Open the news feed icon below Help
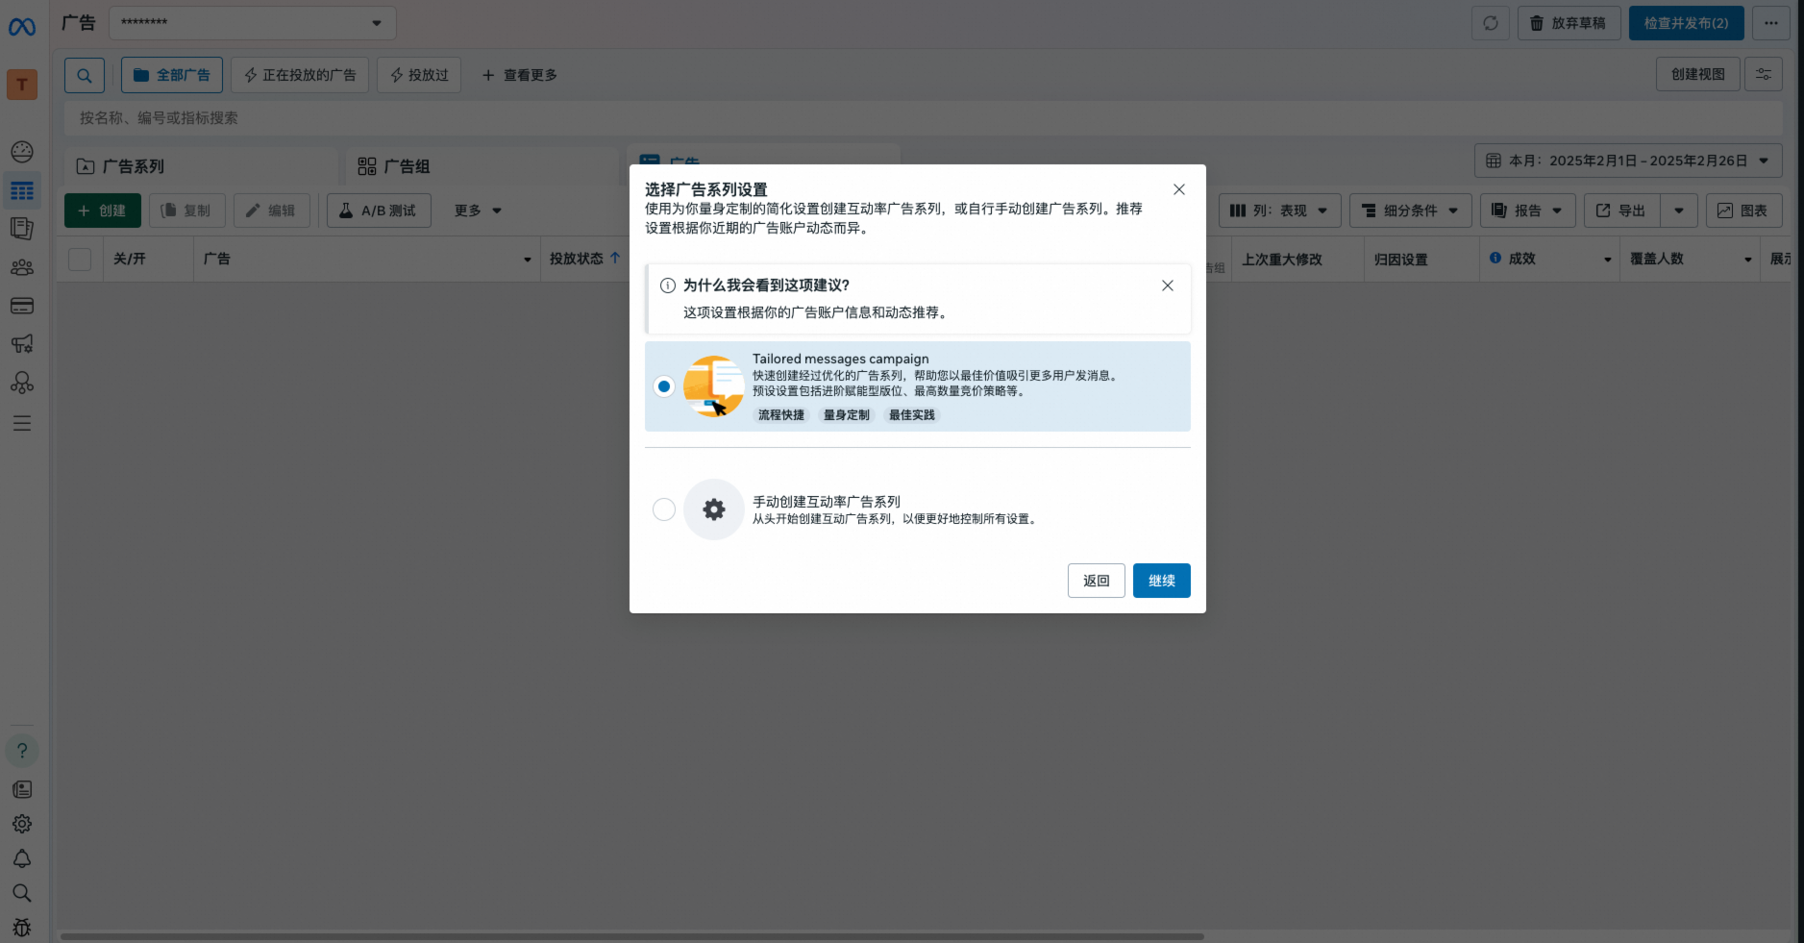This screenshot has height=943, width=1804. click(x=22, y=789)
